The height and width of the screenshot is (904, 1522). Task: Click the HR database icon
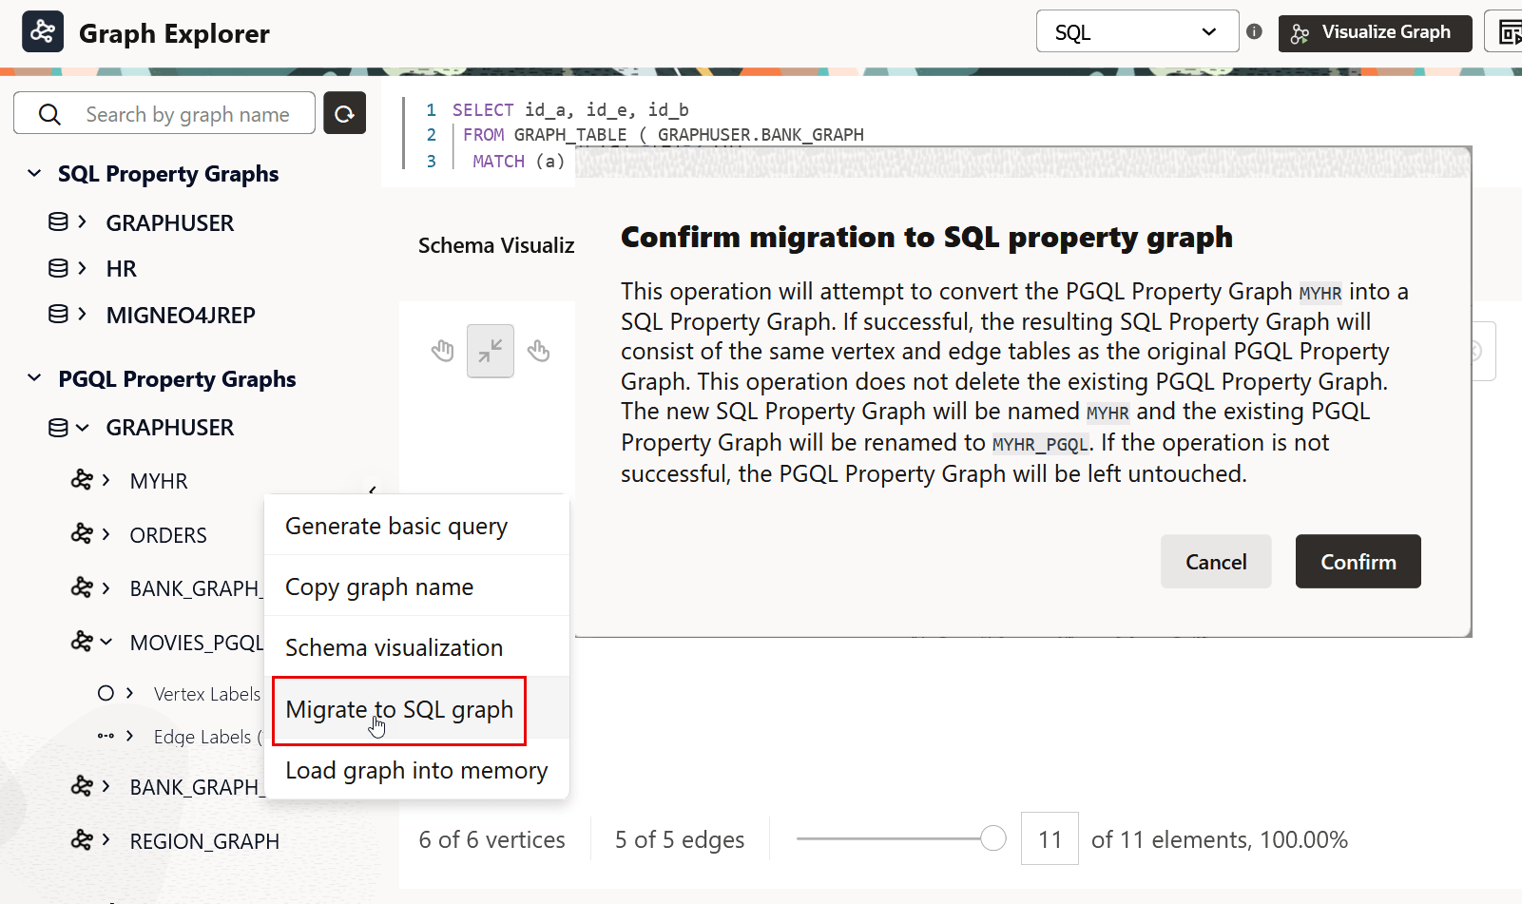click(58, 268)
